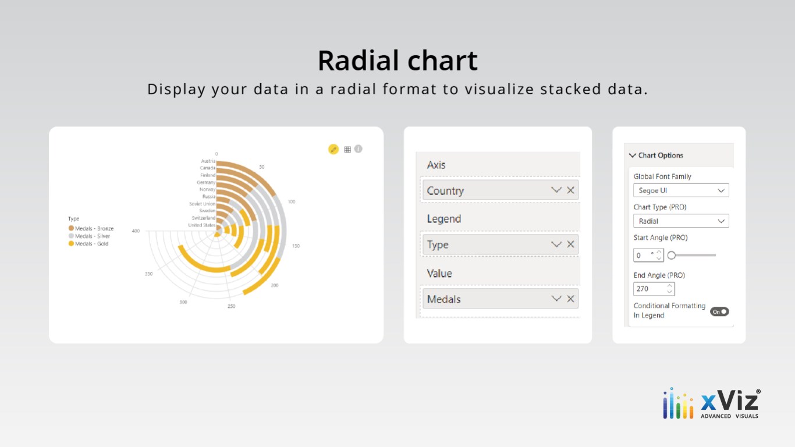The height and width of the screenshot is (447, 795).
Task: Click the End Angle input field
Action: 649,289
